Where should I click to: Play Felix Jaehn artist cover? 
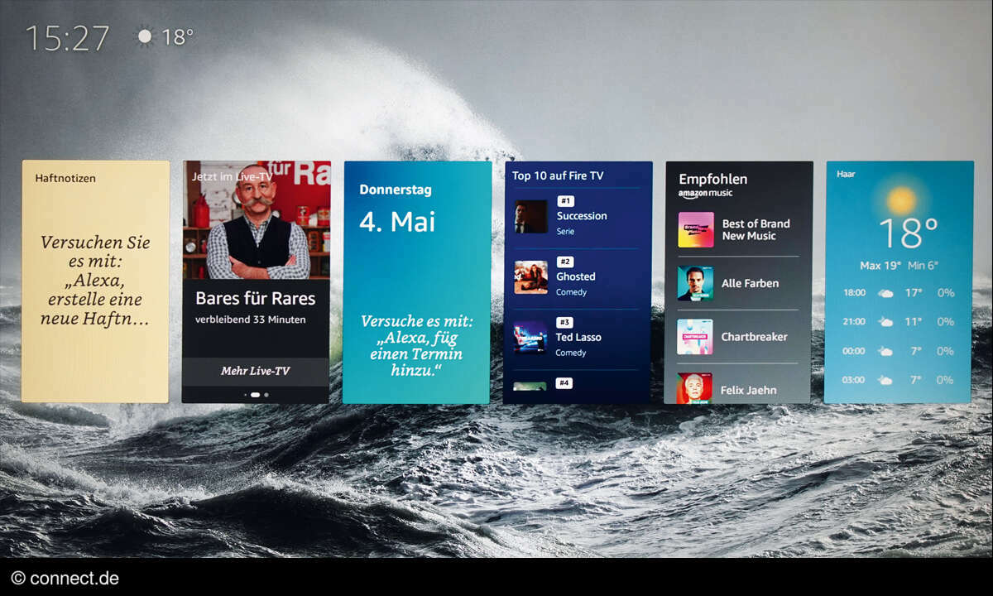coord(695,388)
